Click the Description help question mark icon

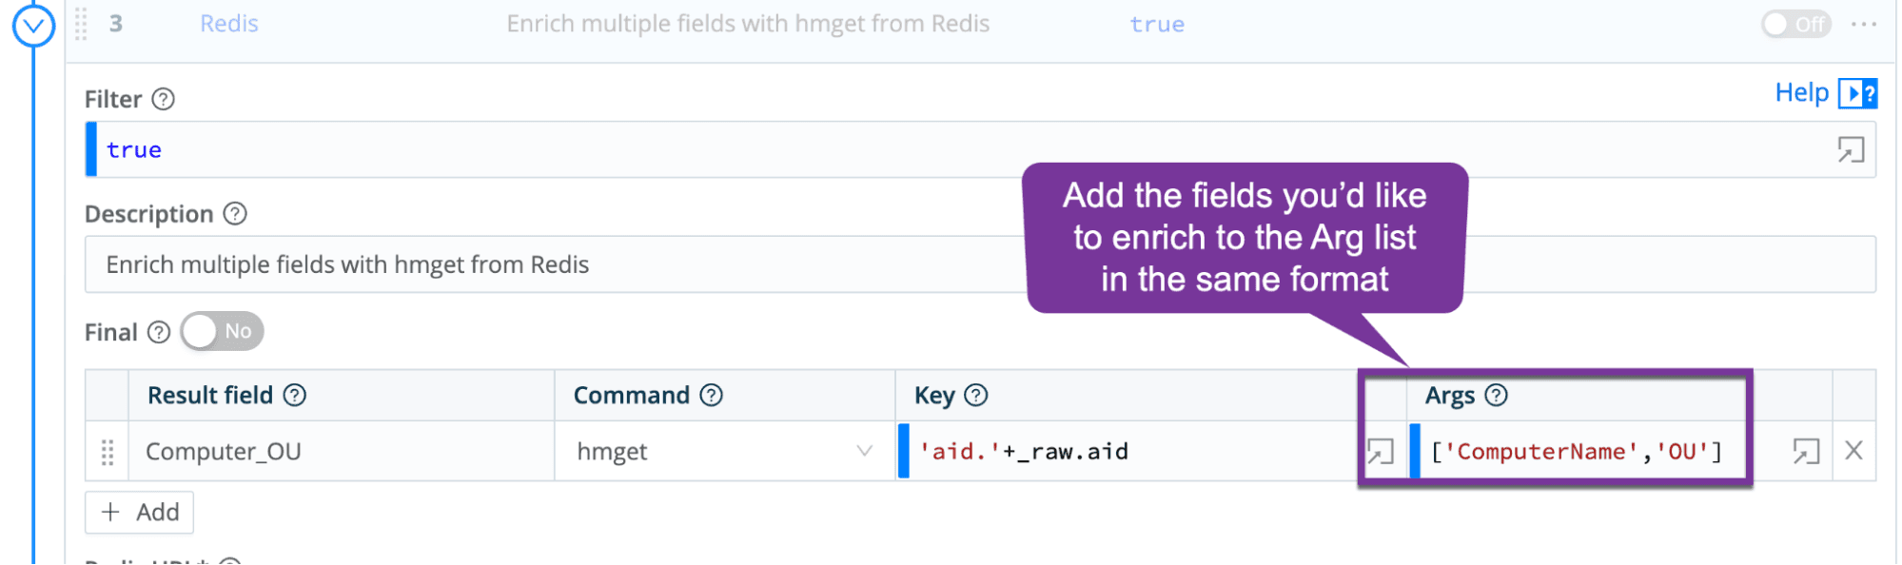pos(235,214)
